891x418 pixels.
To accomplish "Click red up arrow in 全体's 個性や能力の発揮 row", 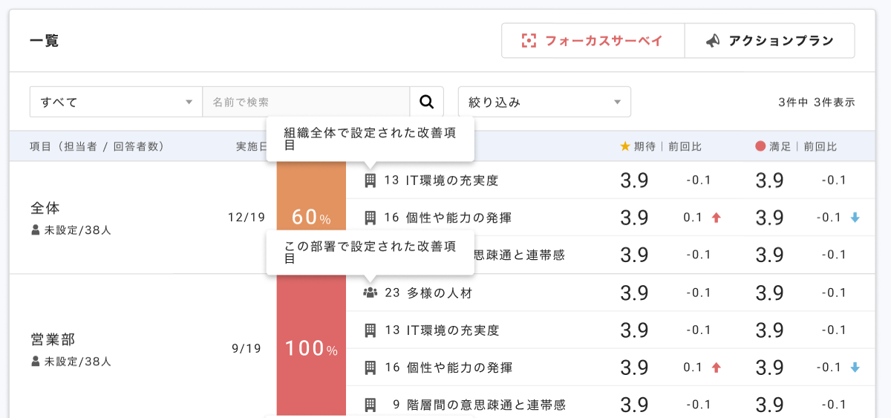I will tap(716, 218).
